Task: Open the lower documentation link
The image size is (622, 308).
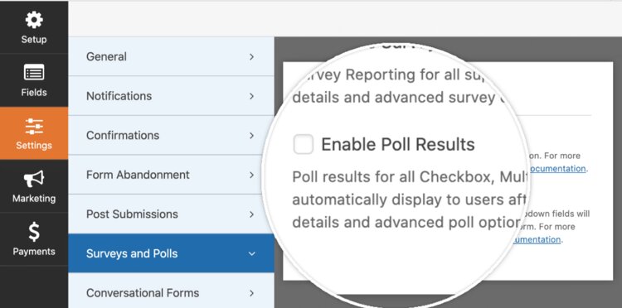Action: 537,239
